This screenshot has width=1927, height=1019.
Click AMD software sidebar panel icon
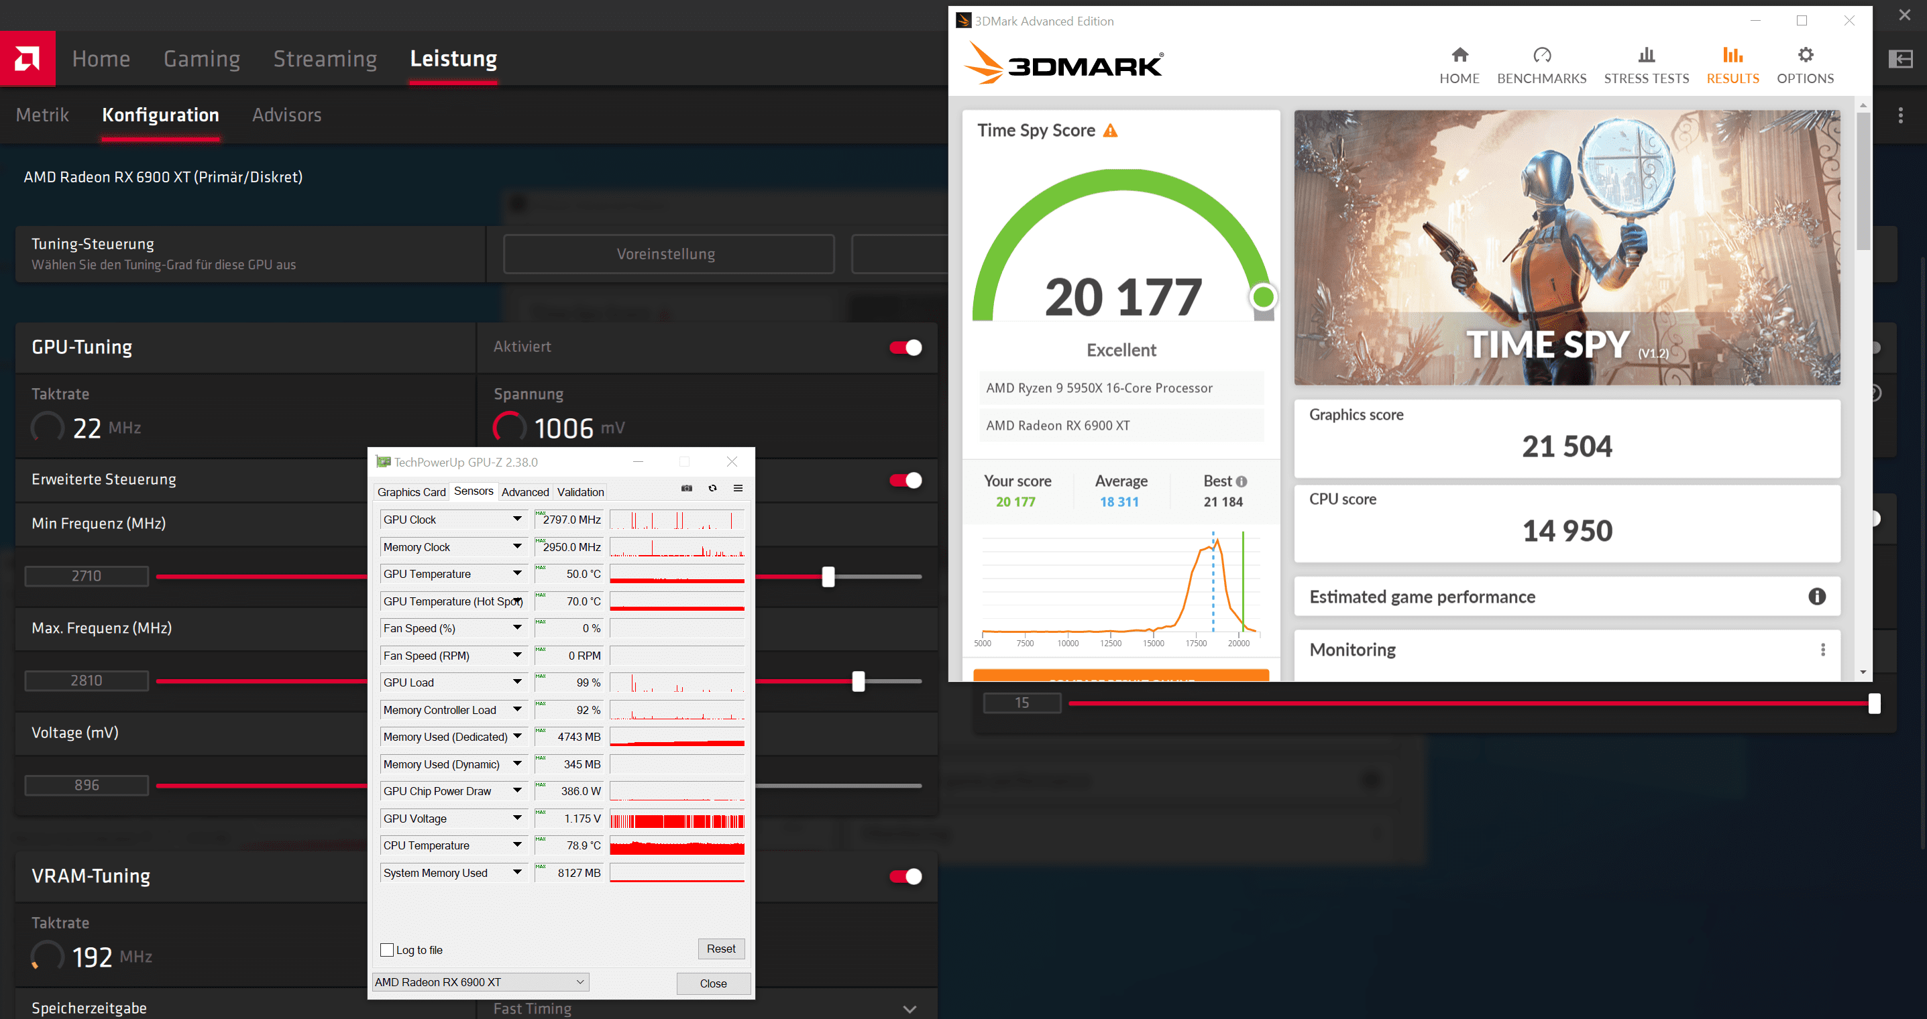tap(1901, 58)
